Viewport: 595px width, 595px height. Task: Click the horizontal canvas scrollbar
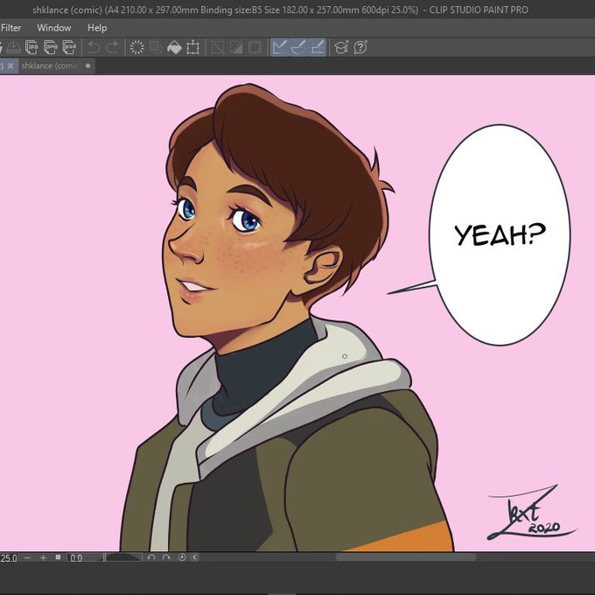(406, 557)
